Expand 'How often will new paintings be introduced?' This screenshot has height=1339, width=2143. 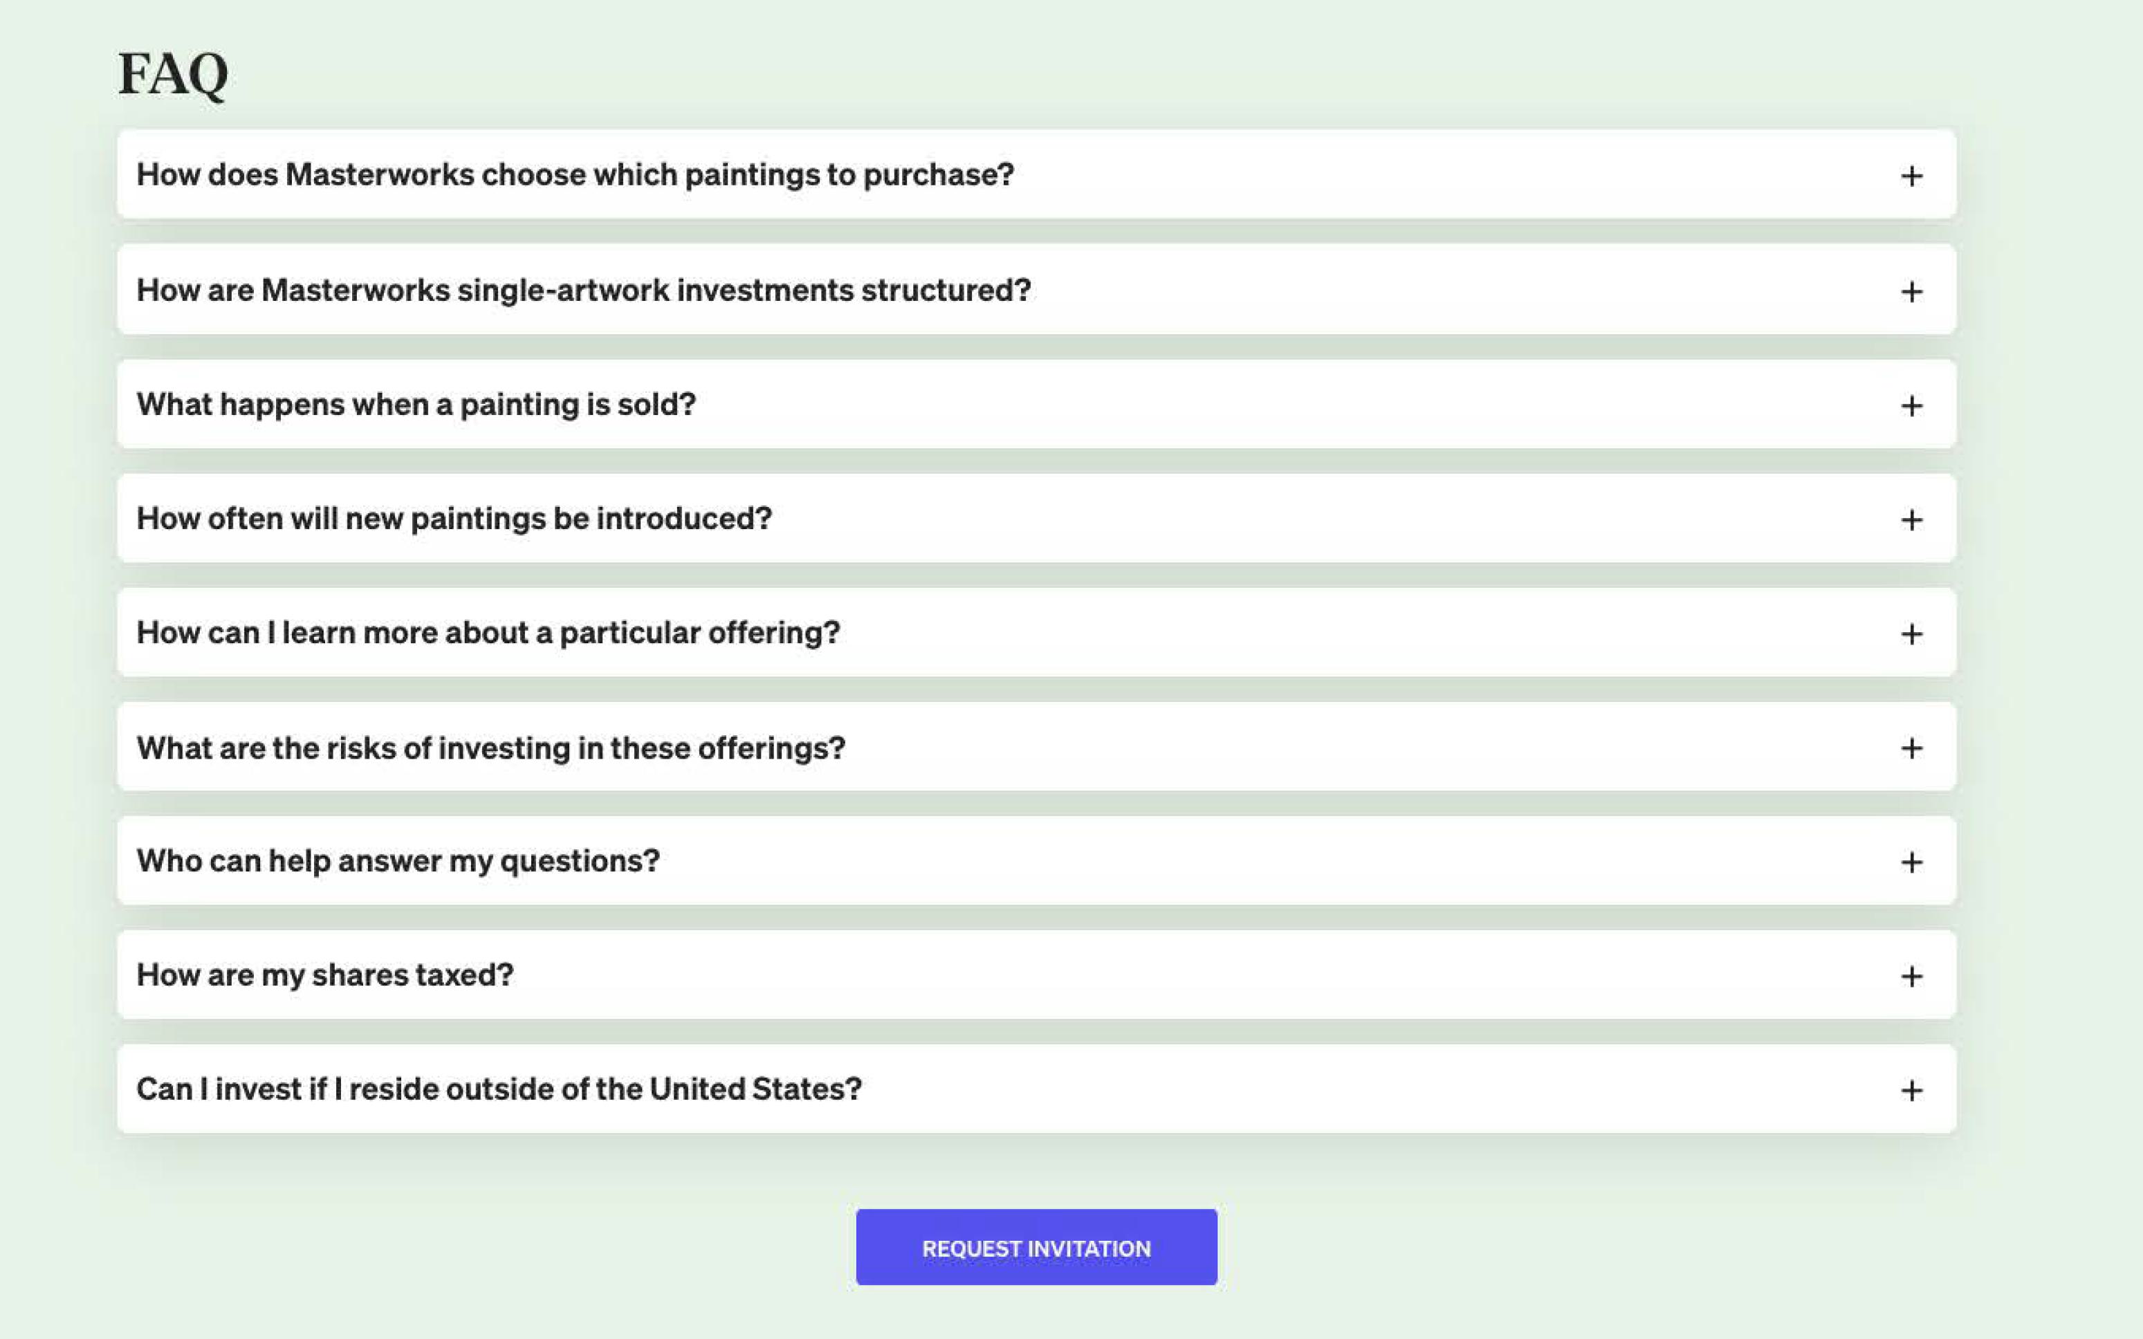(454, 519)
